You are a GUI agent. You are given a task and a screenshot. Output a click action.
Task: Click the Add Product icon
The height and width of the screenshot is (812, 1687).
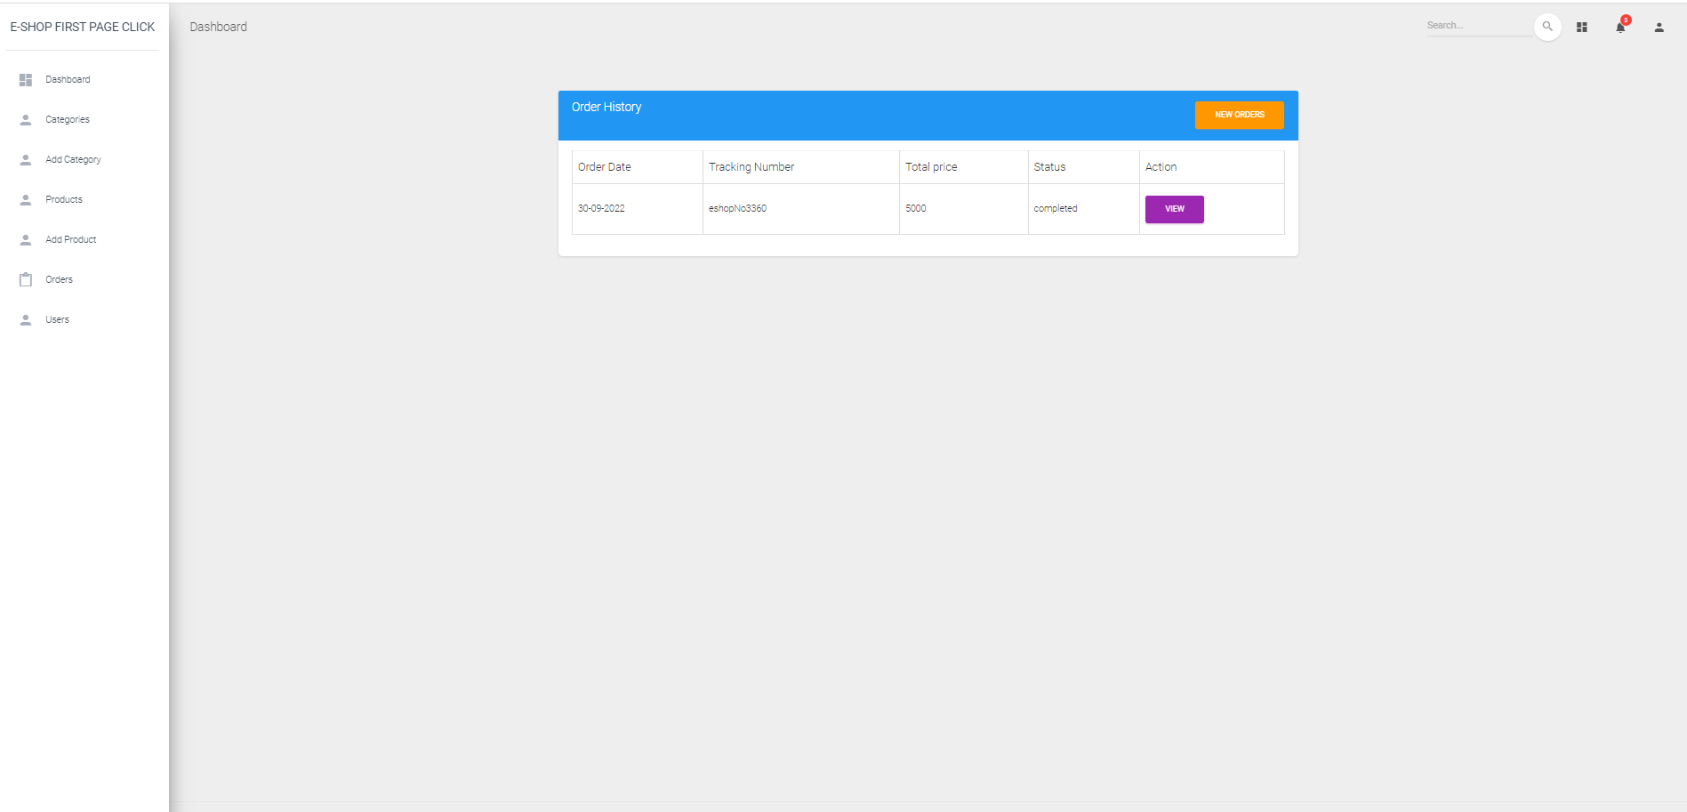click(x=26, y=239)
